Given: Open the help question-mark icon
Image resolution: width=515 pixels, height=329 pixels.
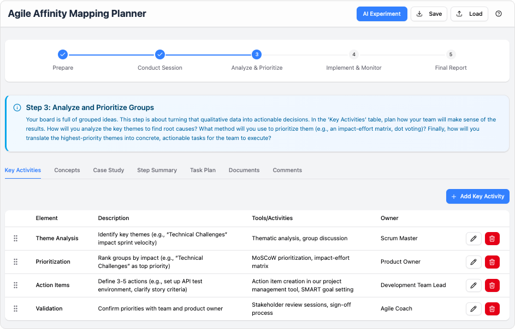Looking at the screenshot, I should click(x=498, y=14).
